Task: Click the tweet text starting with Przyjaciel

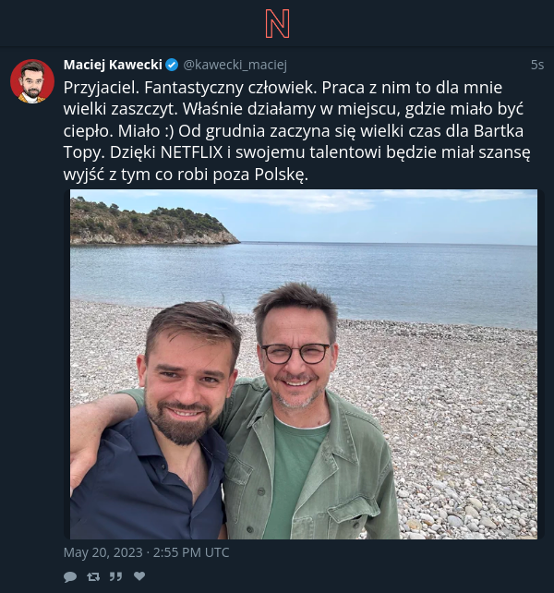Action: [x=297, y=131]
